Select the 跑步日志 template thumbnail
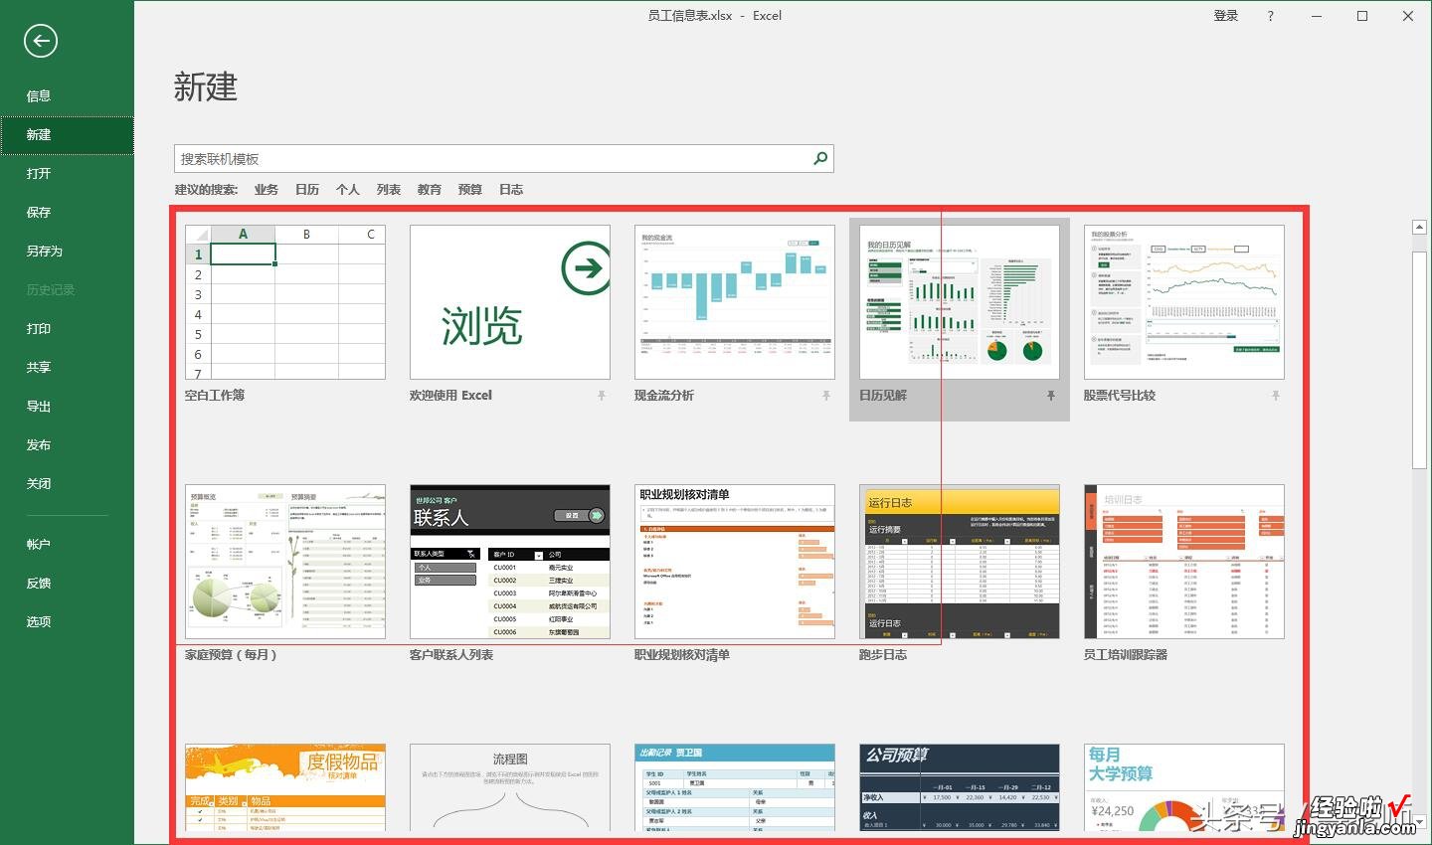This screenshot has height=845, width=1432. point(960,562)
